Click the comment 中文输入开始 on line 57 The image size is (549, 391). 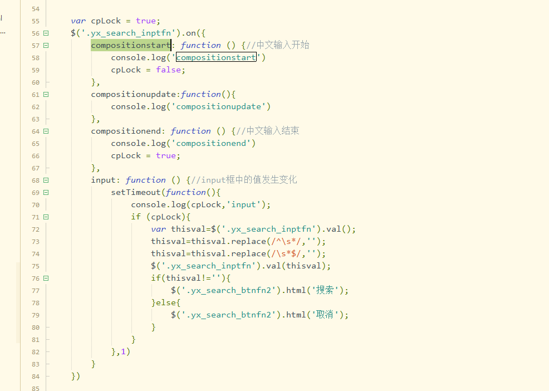pyautogui.click(x=279, y=45)
